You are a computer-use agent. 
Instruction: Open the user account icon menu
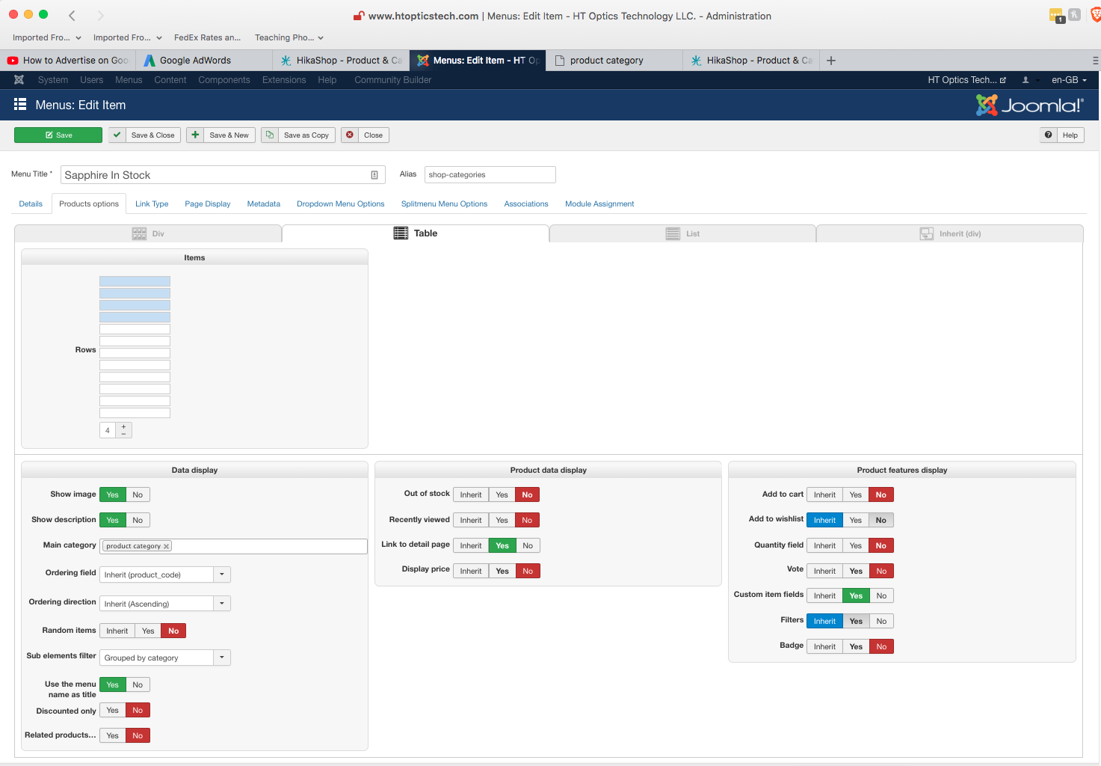point(1026,80)
